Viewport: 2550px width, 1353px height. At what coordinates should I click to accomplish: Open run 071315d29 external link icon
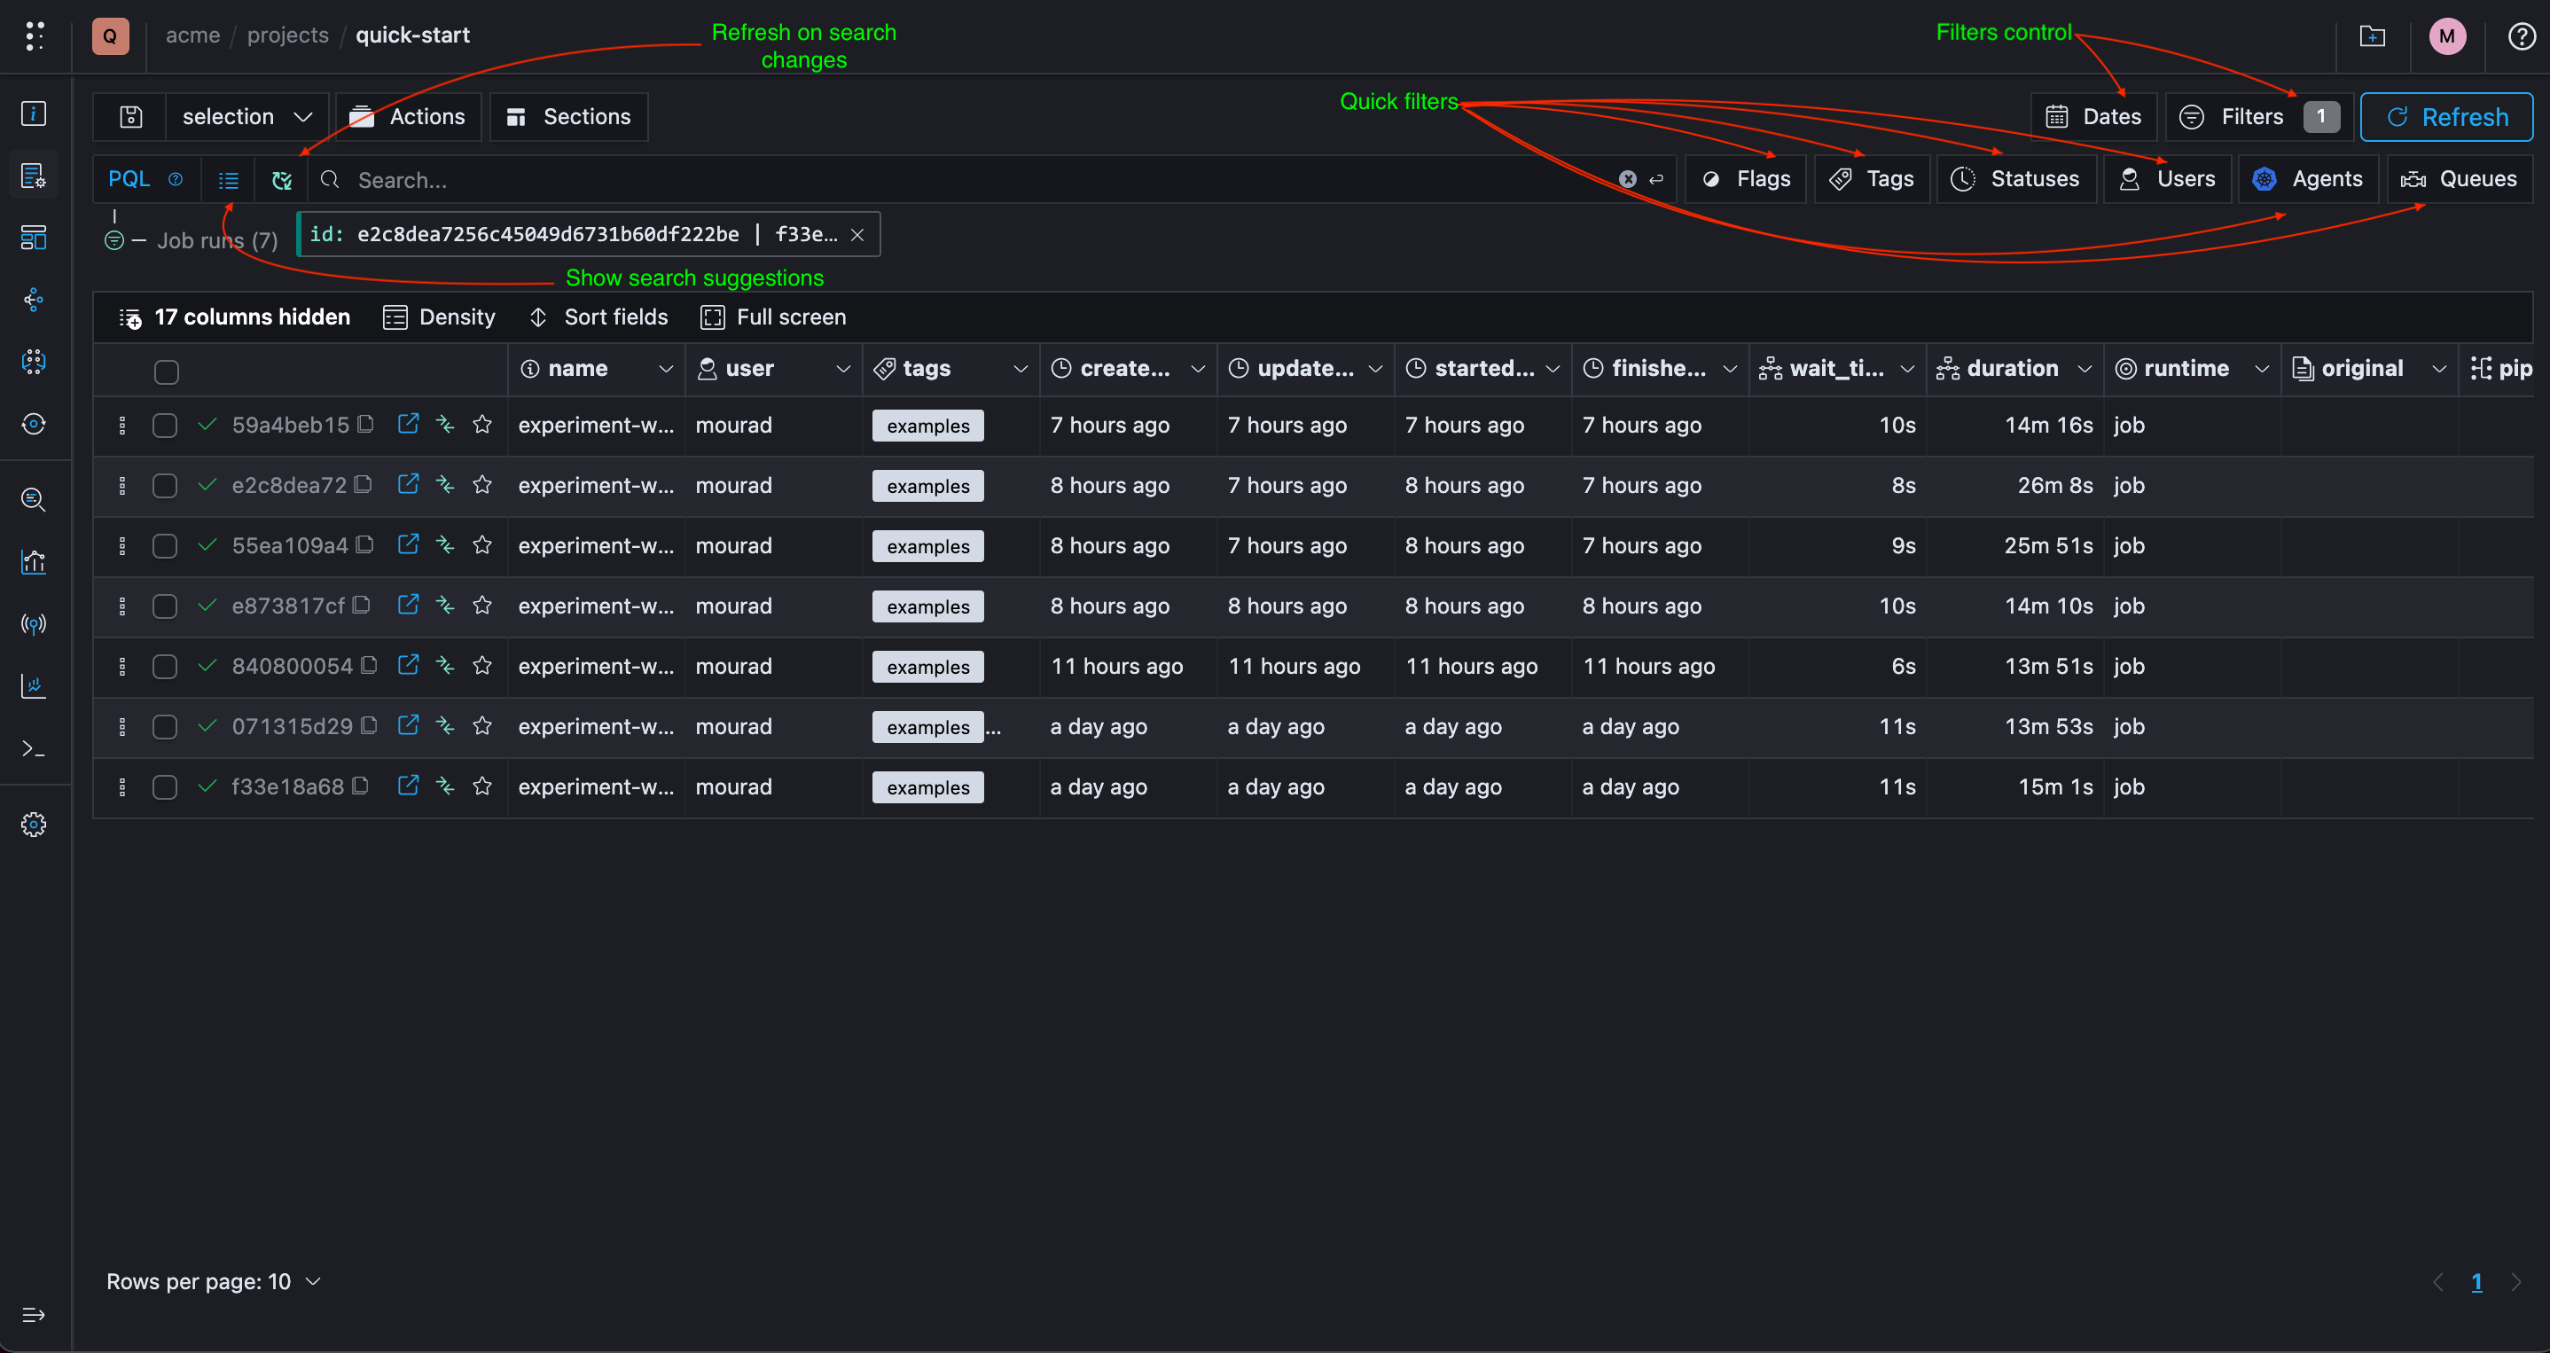(408, 725)
